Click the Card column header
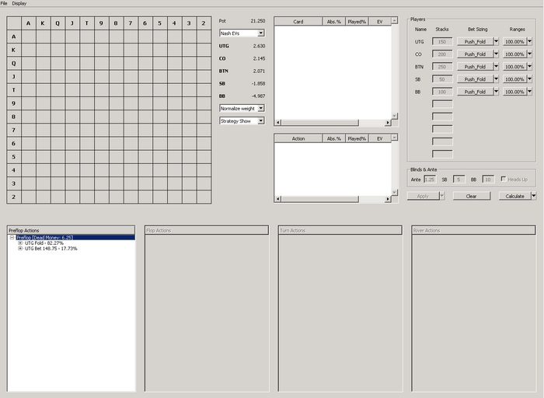Image resolution: width=544 pixels, height=398 pixels. coord(298,22)
